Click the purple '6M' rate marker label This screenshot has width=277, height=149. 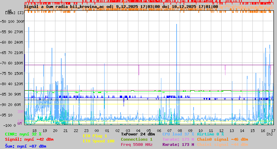point(20,123)
